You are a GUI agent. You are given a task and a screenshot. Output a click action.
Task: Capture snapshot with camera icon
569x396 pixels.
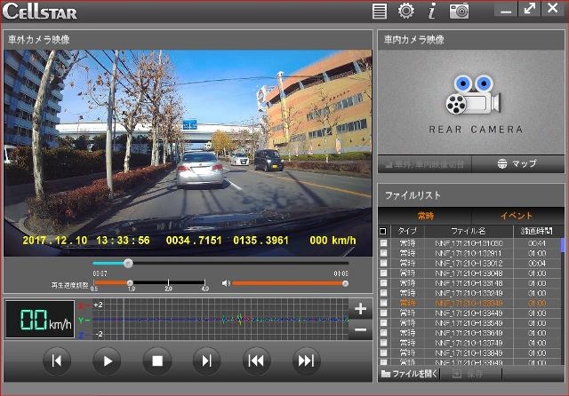[x=459, y=11]
